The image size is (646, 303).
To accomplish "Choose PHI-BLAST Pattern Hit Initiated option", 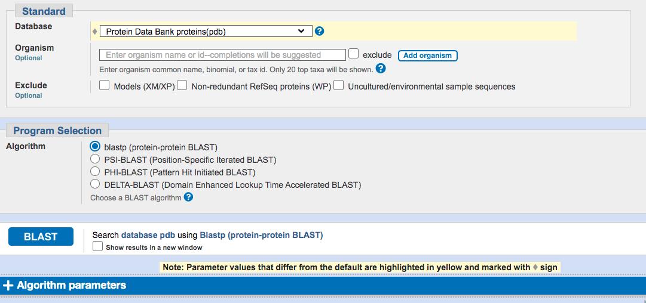I will pyautogui.click(x=94, y=172).
